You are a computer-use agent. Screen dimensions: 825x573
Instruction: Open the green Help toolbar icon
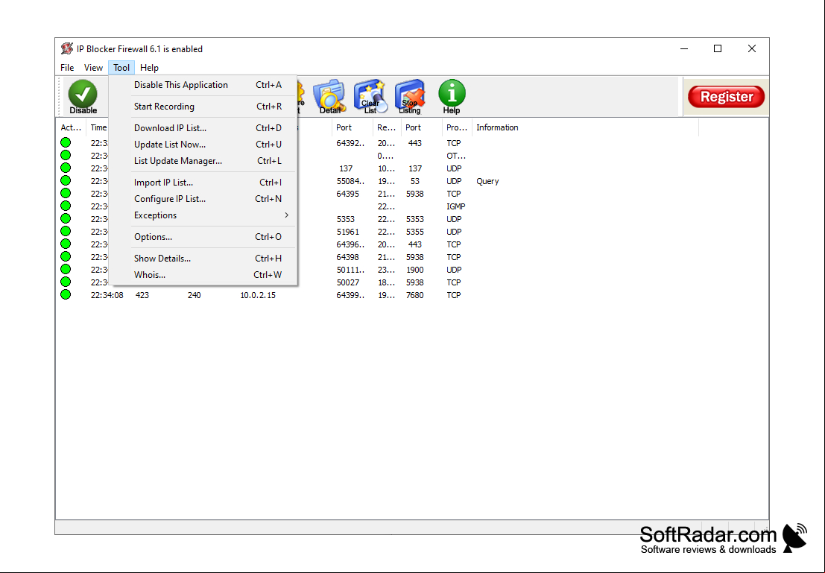452,97
